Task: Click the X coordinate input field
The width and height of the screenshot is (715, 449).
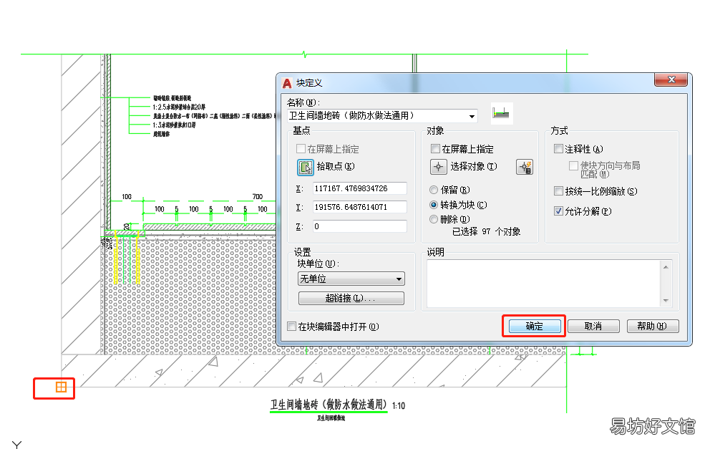Action: point(360,188)
